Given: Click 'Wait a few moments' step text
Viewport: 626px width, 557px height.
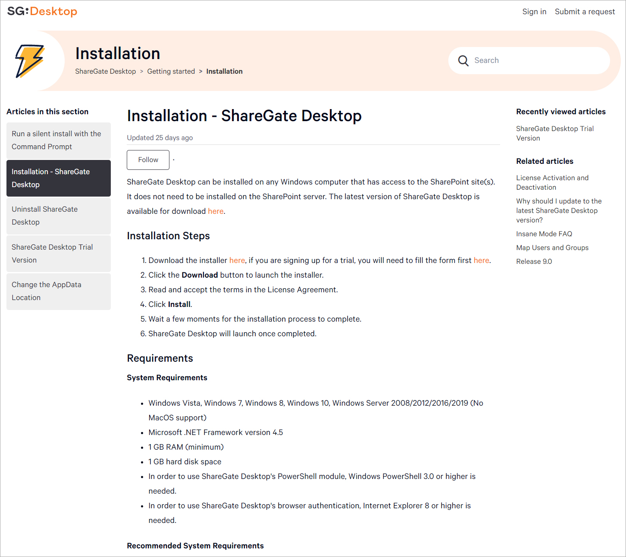Looking at the screenshot, I should coord(255,319).
